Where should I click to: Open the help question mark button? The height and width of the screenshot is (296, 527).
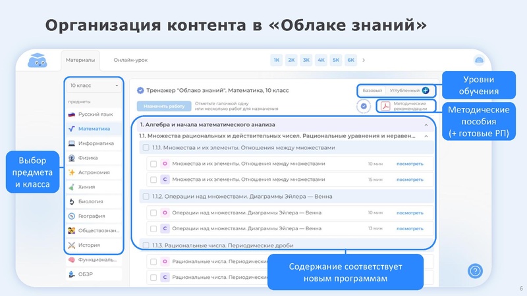coord(475,271)
